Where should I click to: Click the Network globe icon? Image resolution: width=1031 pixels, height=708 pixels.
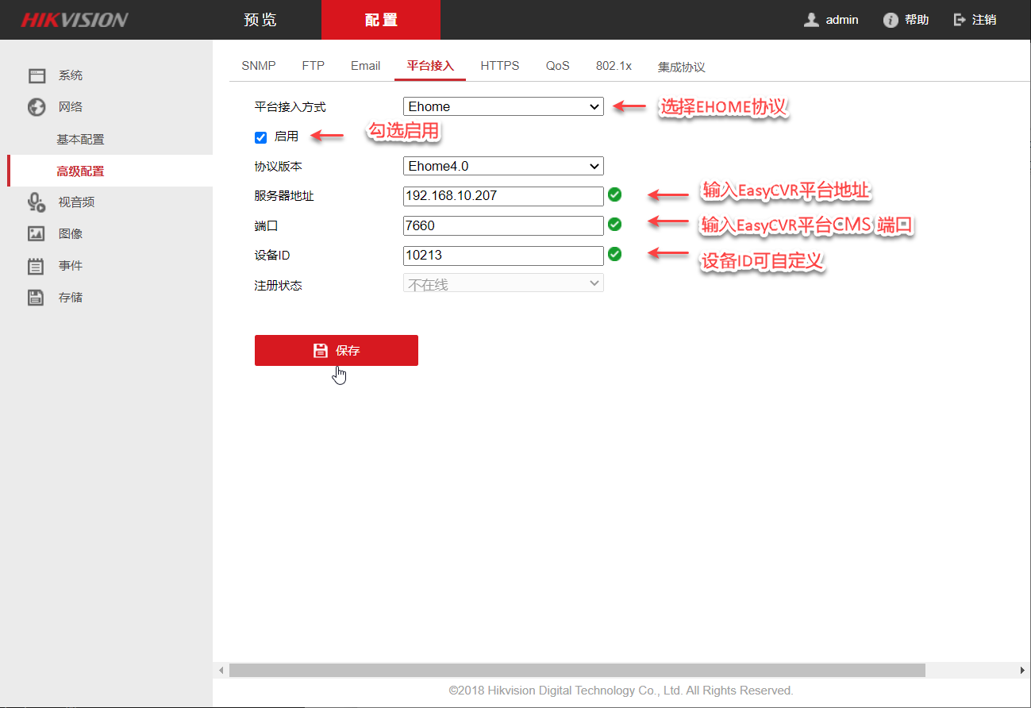tap(37, 107)
